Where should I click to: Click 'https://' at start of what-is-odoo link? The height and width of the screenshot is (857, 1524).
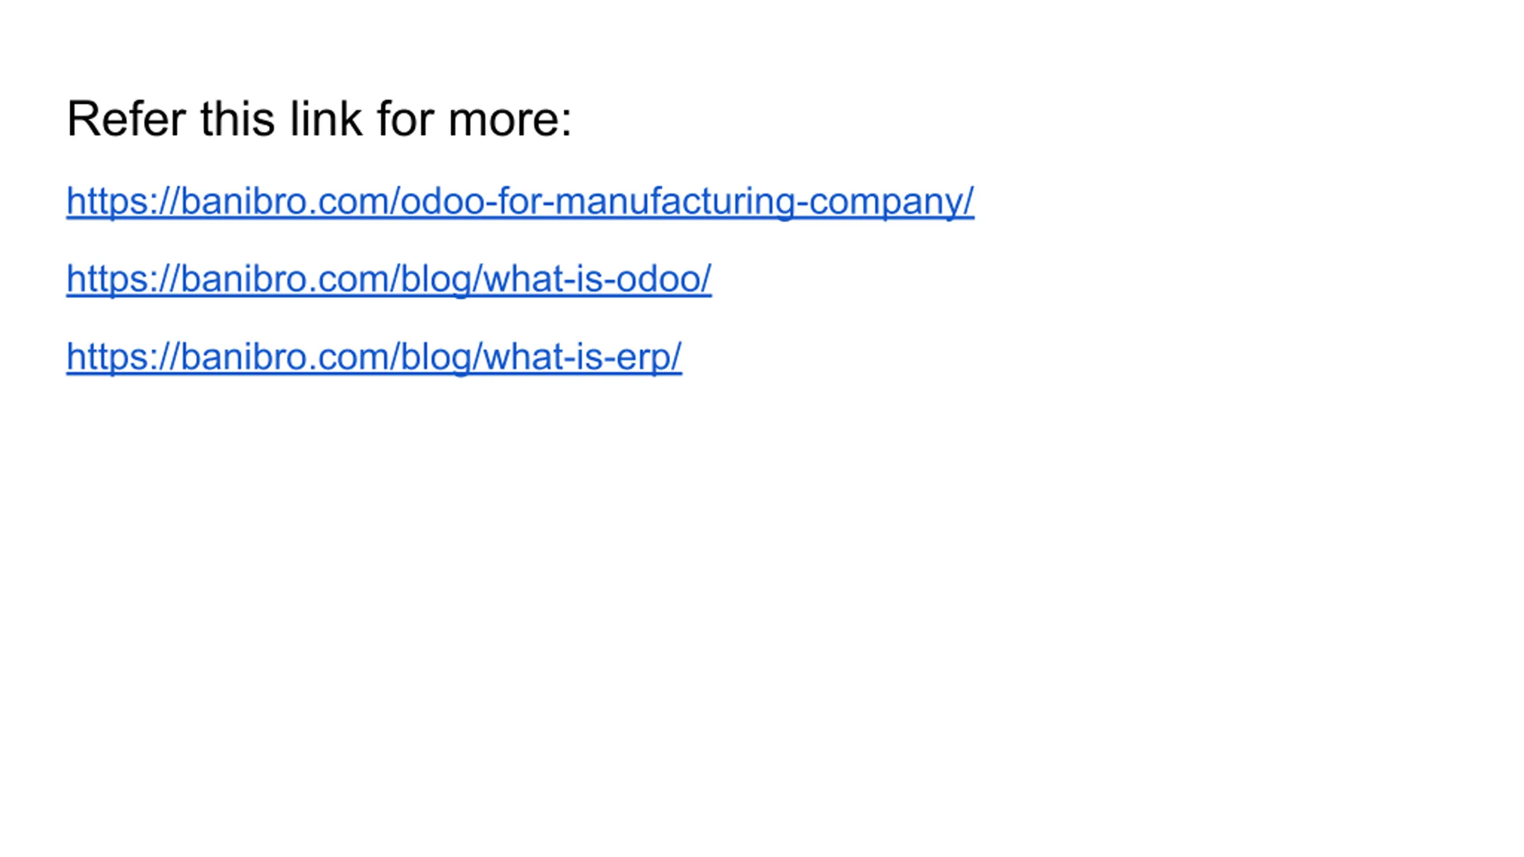point(123,279)
